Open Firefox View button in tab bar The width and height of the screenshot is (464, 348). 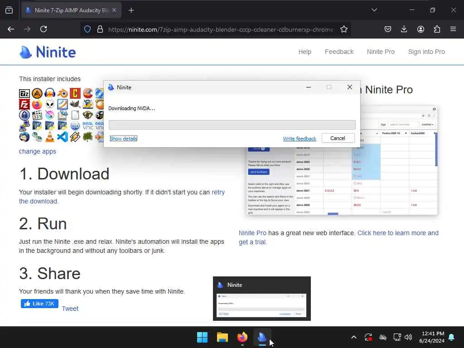coord(9,10)
